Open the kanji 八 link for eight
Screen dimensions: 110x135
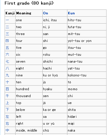click(7, 68)
